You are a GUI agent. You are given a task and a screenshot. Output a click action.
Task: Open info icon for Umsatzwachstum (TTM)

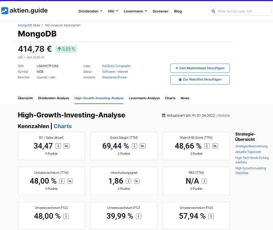(62, 181)
